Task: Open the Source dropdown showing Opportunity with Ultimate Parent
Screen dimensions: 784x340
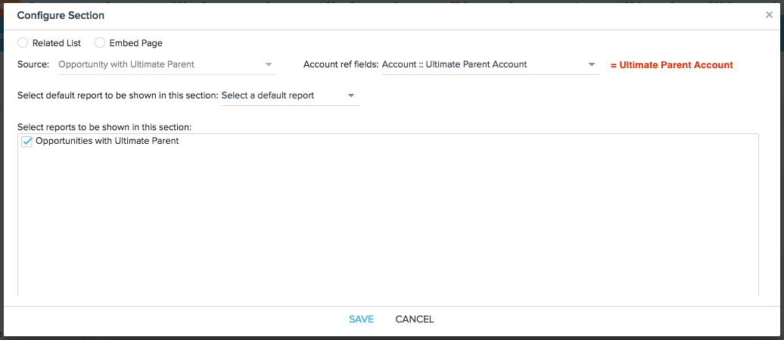Action: click(x=167, y=64)
